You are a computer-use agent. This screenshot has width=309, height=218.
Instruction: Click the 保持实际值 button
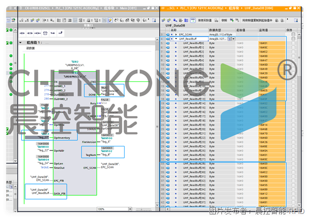point(204,20)
